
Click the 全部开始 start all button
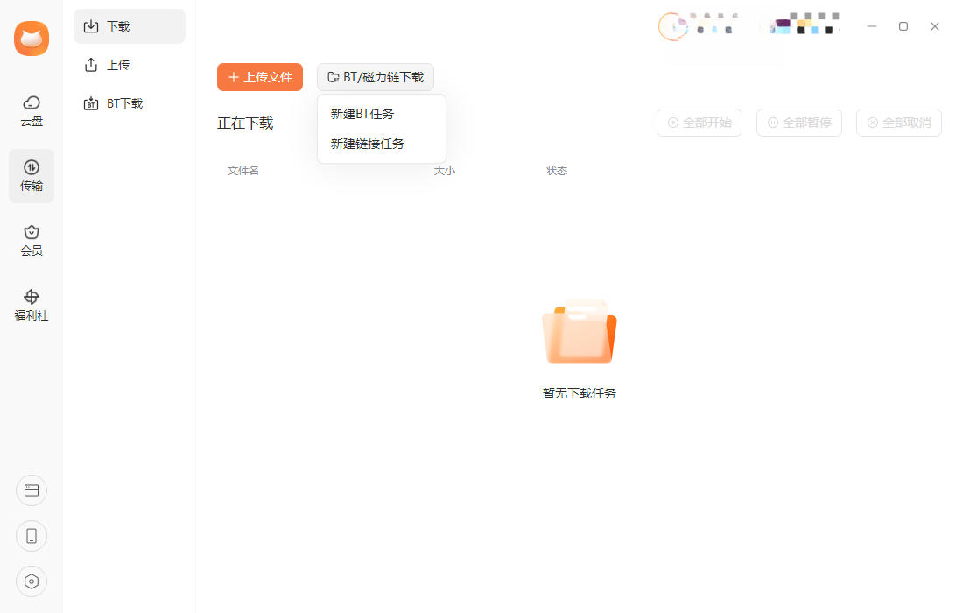coord(699,123)
